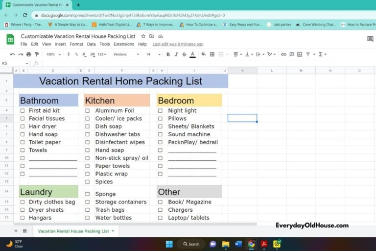This screenshot has width=376, height=251.
Task: Check the Aluminum Foil checkbox
Action: coord(88,111)
